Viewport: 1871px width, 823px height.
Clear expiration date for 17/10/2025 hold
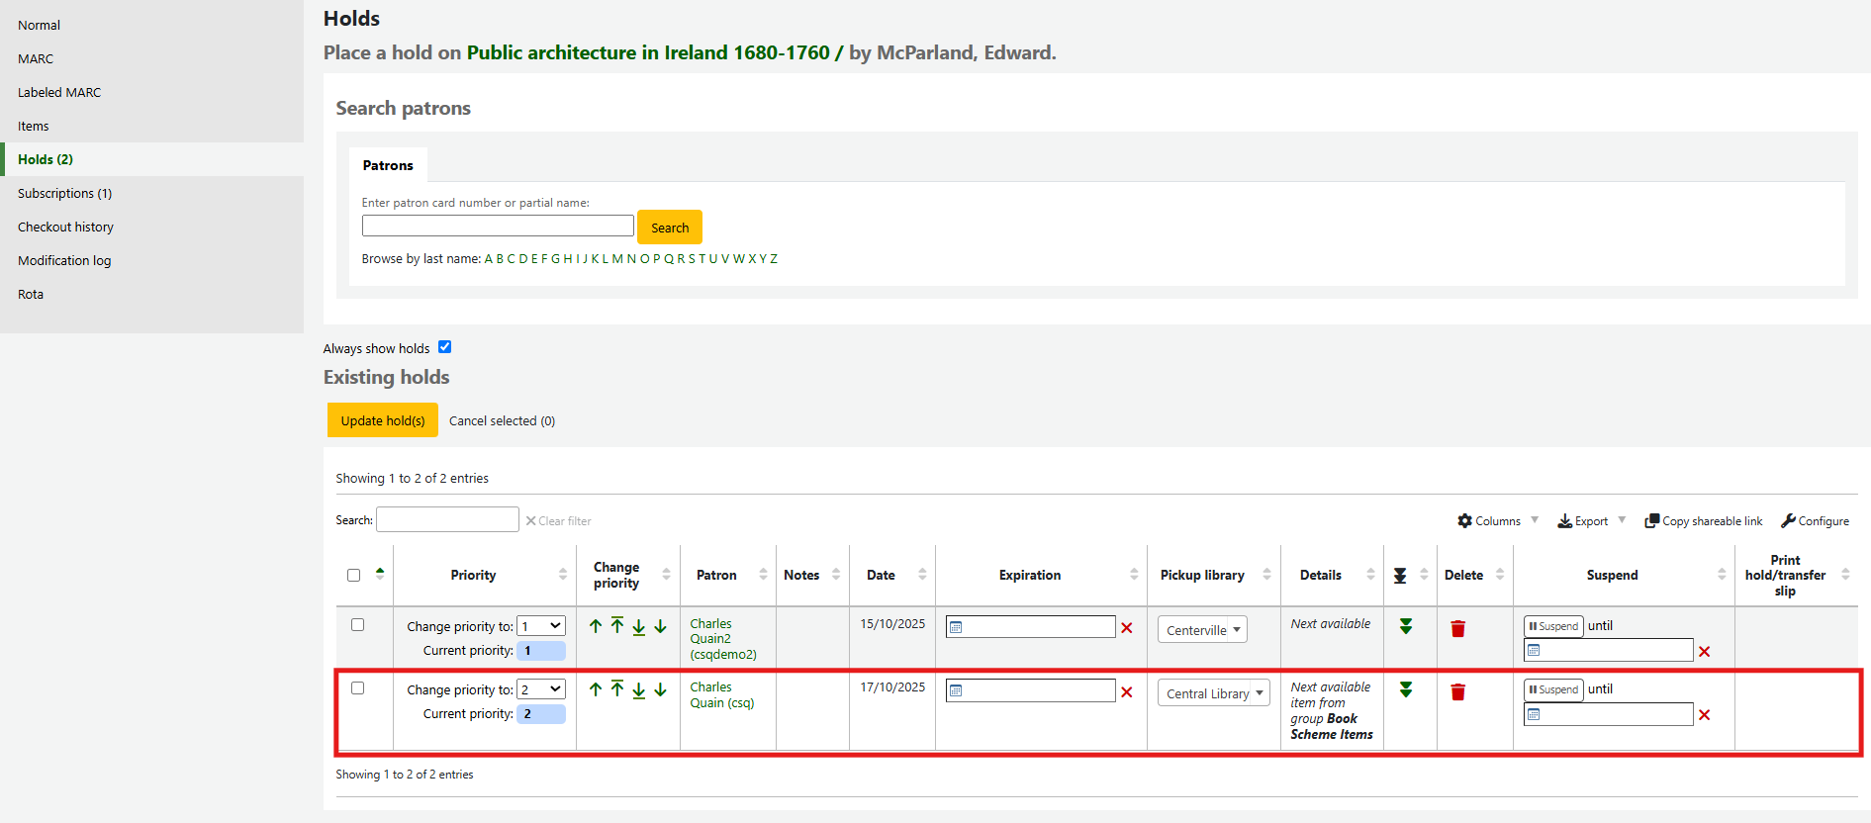[1127, 692]
